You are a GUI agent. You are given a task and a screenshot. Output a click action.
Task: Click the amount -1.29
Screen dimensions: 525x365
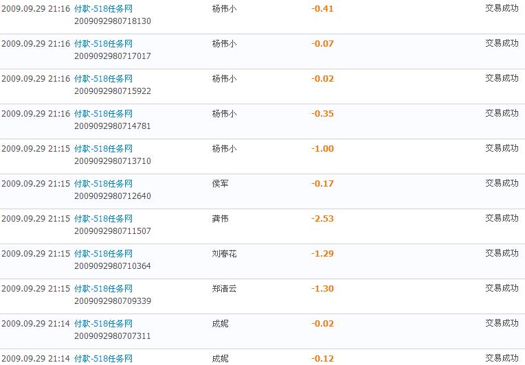pyautogui.click(x=322, y=254)
